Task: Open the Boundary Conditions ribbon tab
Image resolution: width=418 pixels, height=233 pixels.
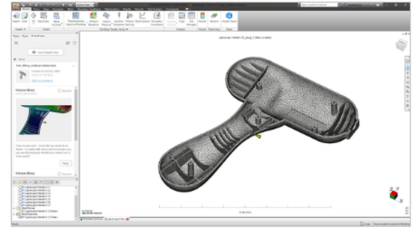Action: coord(89,9)
